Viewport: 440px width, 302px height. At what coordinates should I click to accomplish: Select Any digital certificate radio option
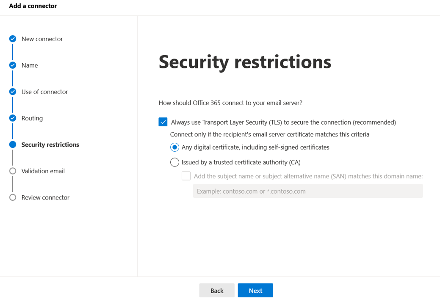(x=174, y=147)
